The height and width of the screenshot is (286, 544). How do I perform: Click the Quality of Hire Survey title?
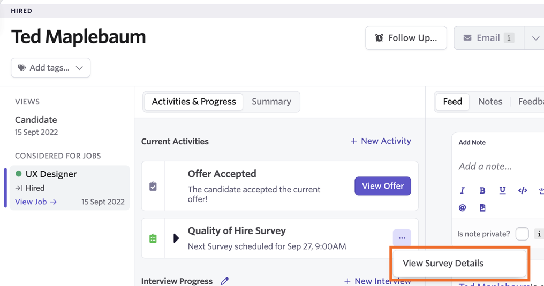click(237, 231)
